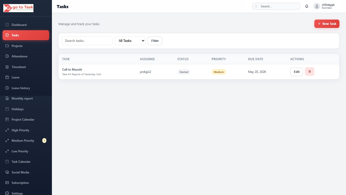Click the Holidays calendar icon

coord(7,109)
